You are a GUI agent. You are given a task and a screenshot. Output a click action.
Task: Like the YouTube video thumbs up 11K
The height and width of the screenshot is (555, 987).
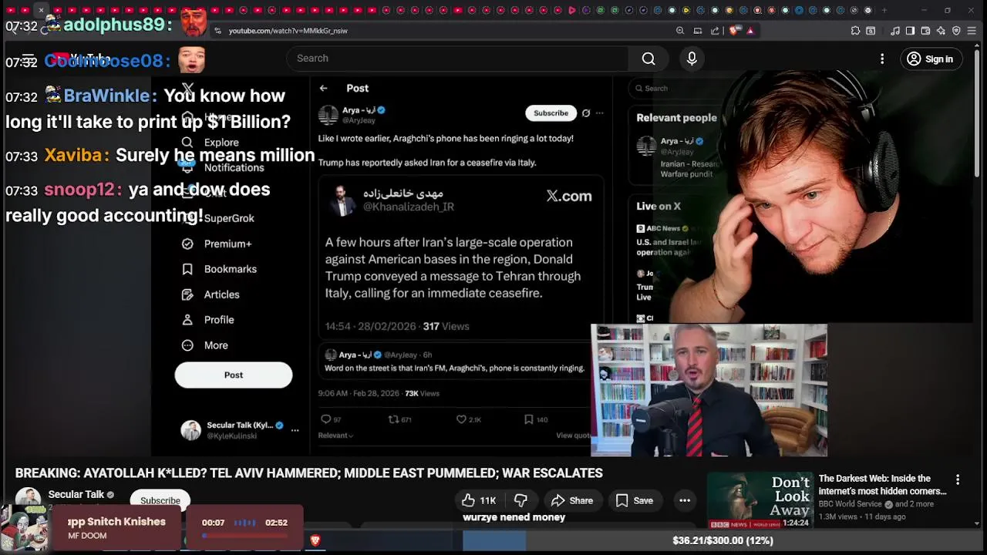click(x=479, y=500)
